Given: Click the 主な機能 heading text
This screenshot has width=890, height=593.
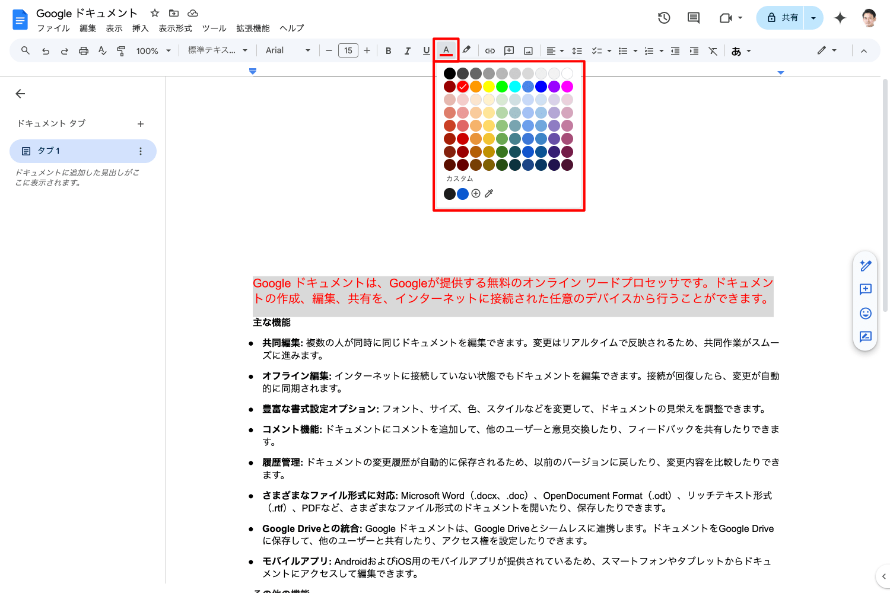Looking at the screenshot, I should point(272,323).
